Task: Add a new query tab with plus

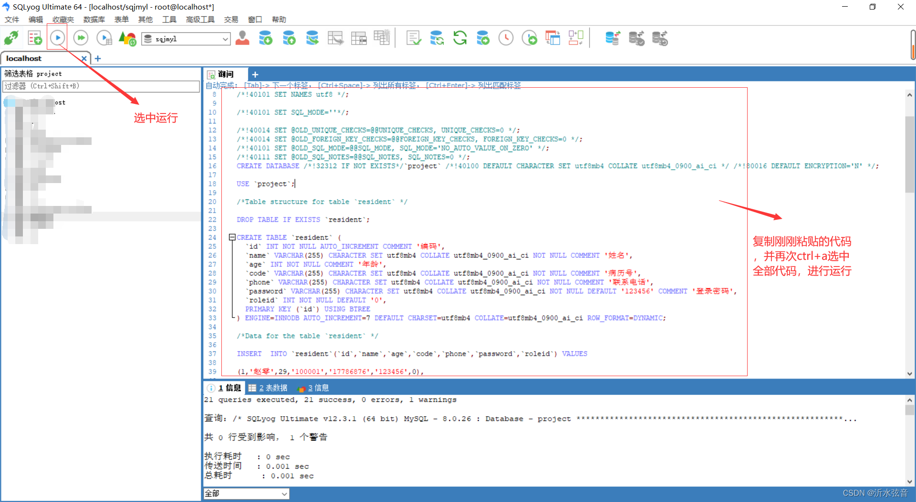Action: click(x=255, y=74)
